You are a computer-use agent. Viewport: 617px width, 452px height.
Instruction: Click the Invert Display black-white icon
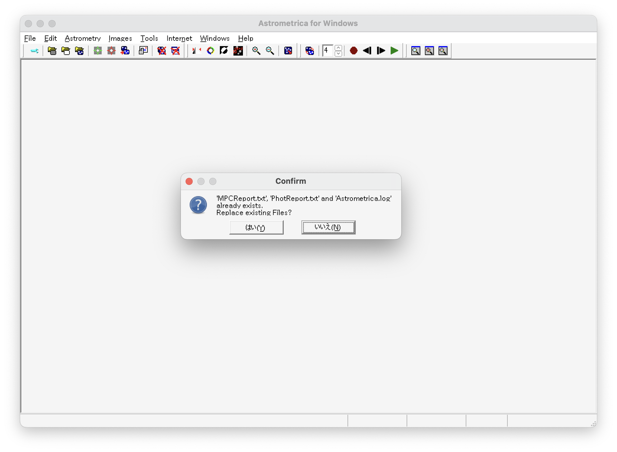(224, 51)
